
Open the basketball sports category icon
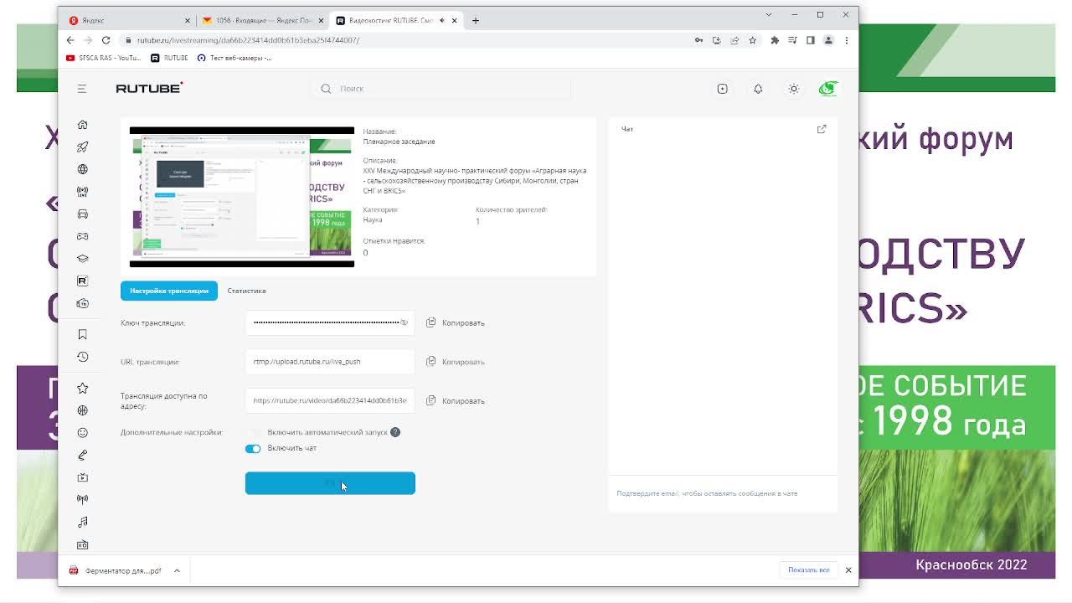[82, 410]
